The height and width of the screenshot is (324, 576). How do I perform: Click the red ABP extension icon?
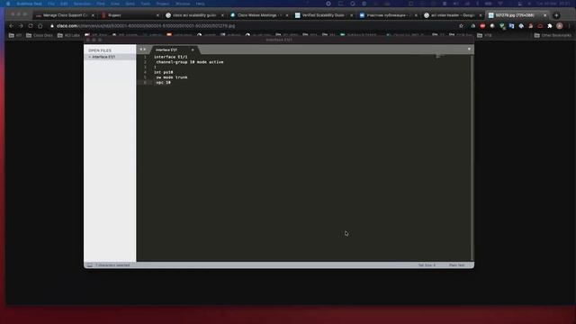pyautogui.click(x=482, y=26)
